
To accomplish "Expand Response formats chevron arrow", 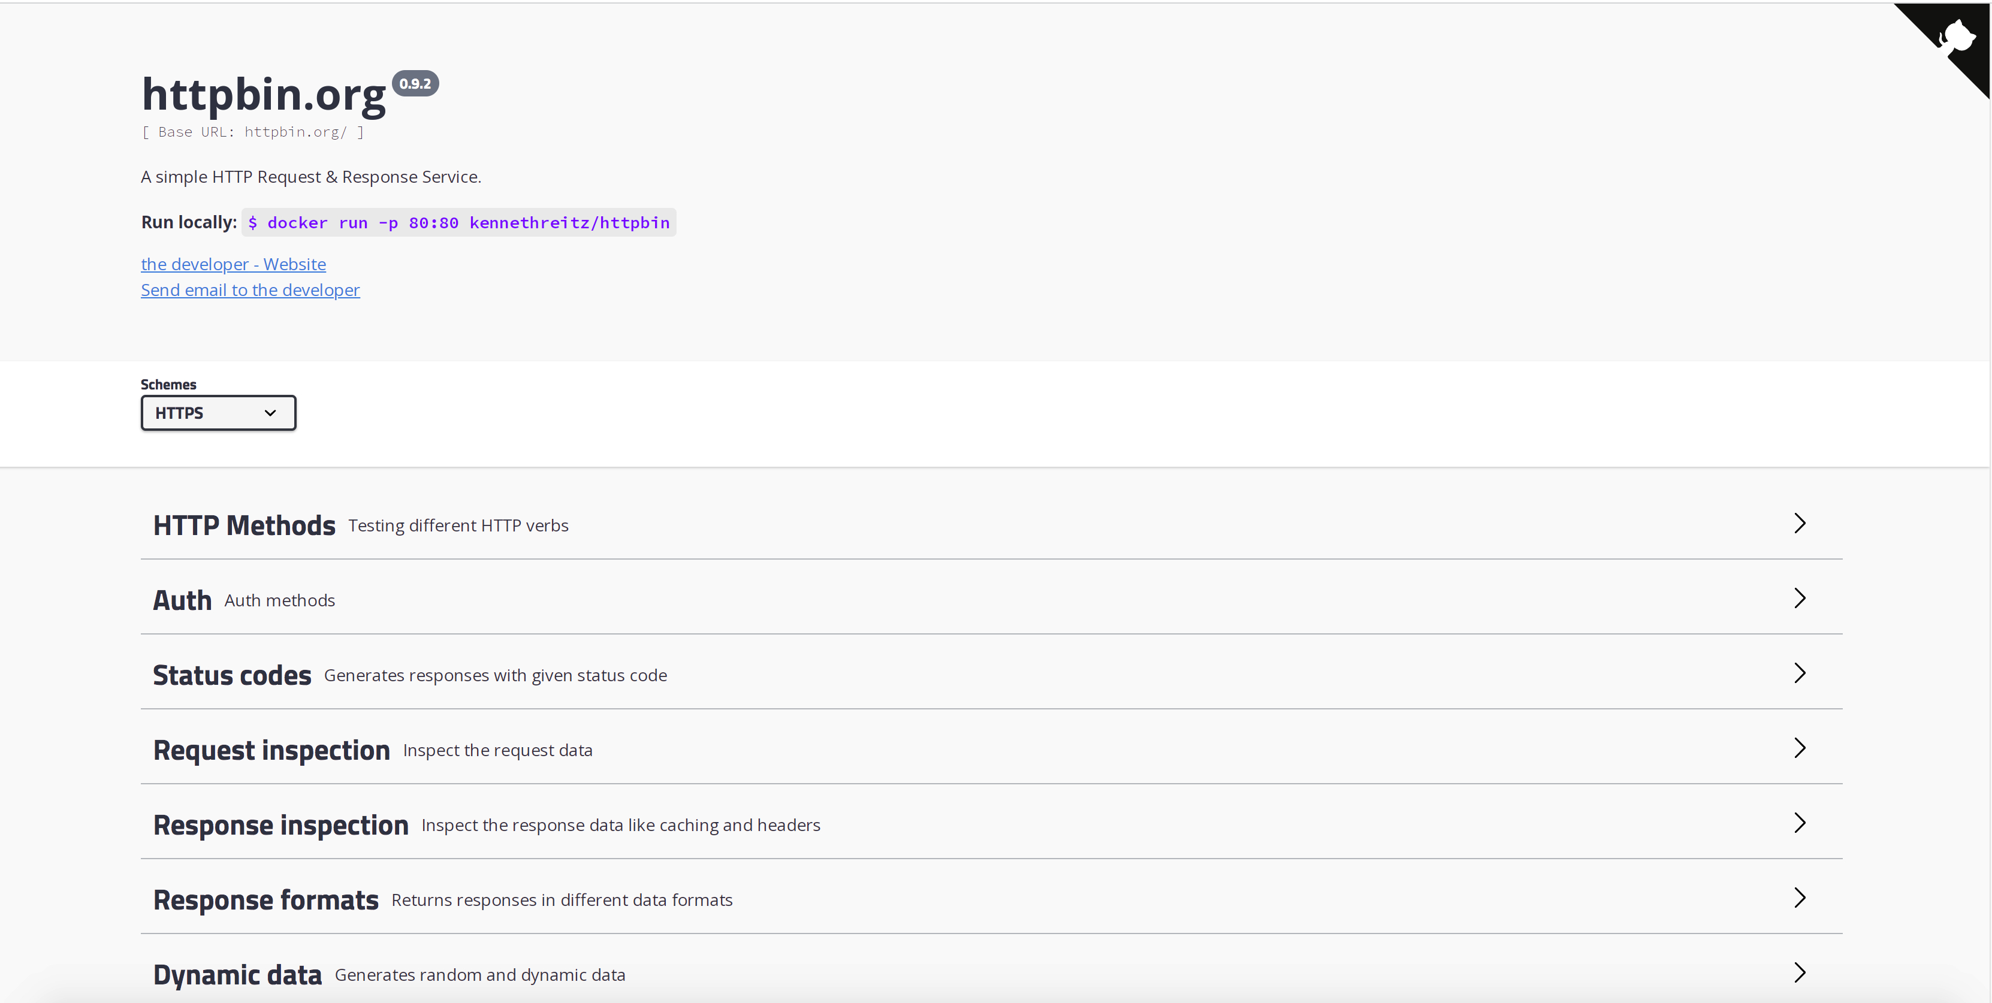I will (x=1800, y=899).
